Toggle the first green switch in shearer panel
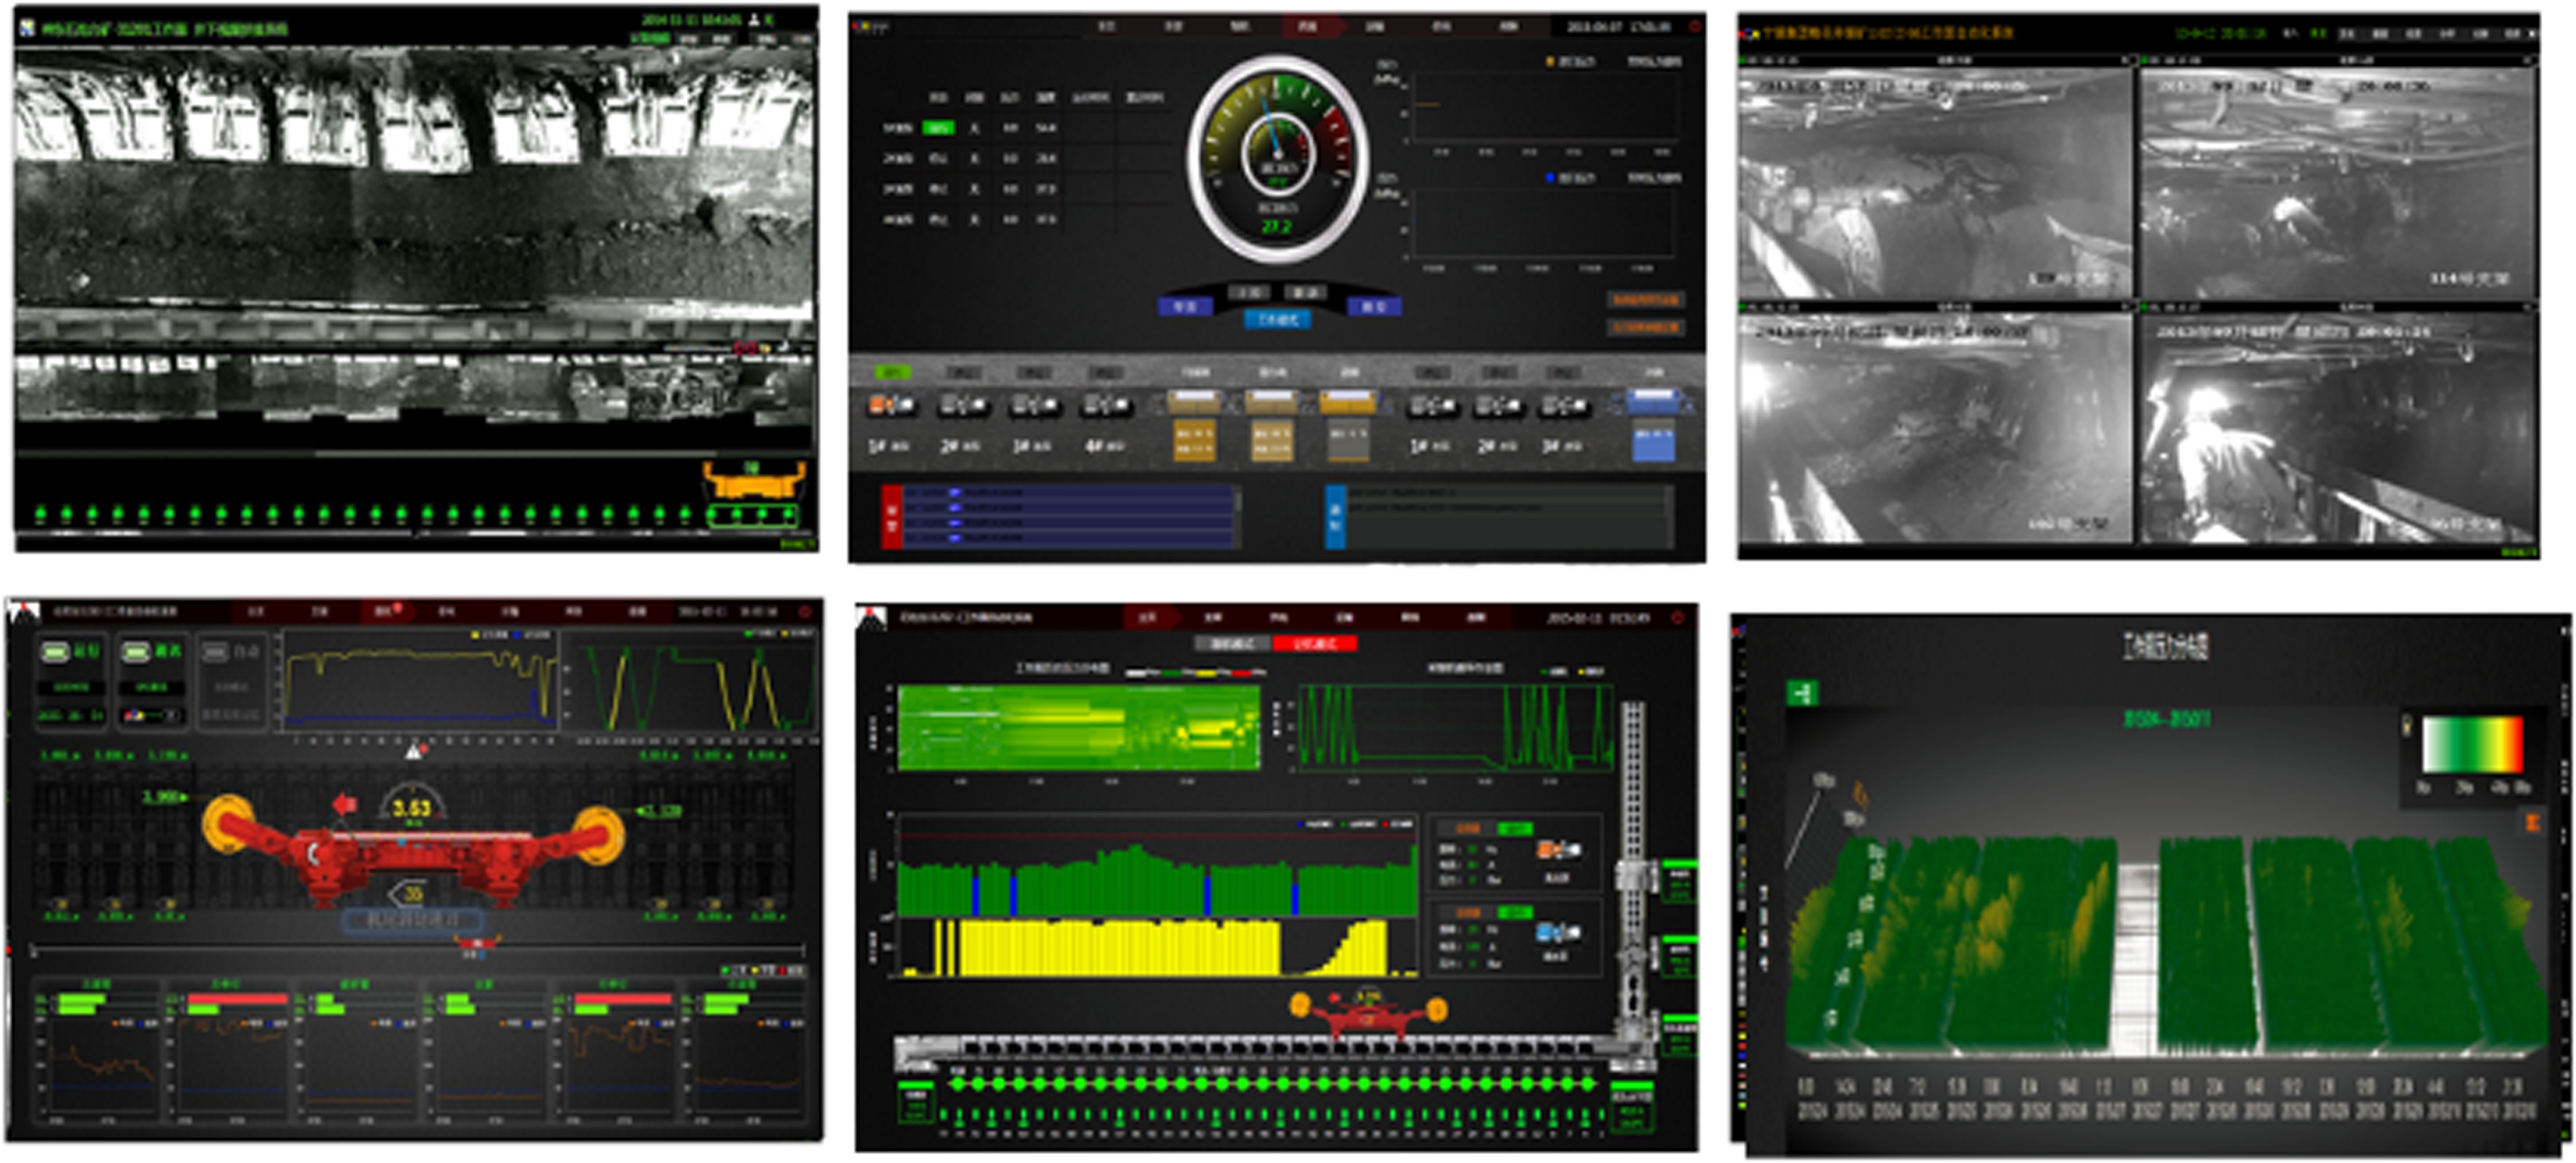Image resolution: width=2576 pixels, height=1163 pixels. pos(56,652)
